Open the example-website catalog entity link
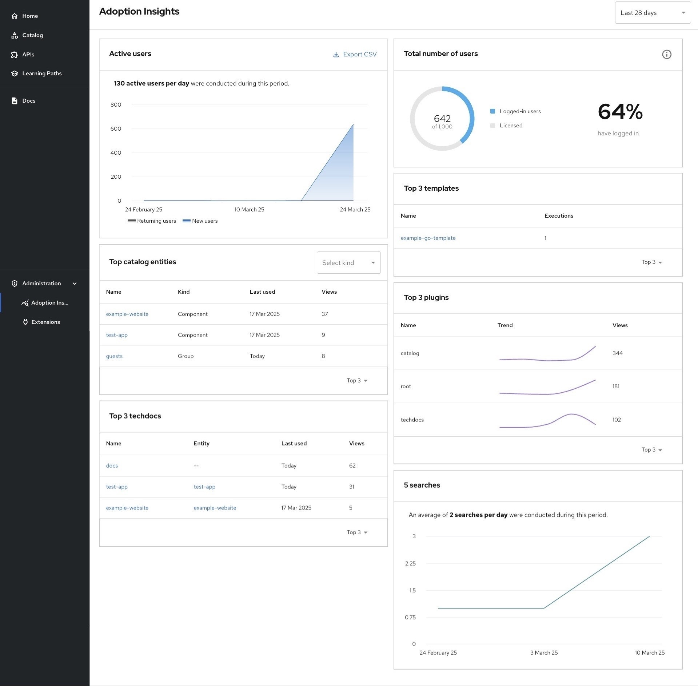This screenshot has width=698, height=686. pyautogui.click(x=127, y=314)
